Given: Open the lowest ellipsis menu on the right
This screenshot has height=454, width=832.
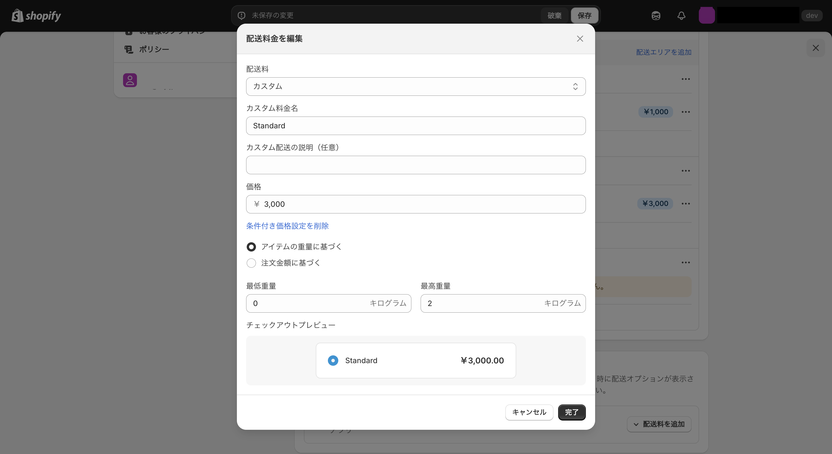Looking at the screenshot, I should (x=686, y=262).
